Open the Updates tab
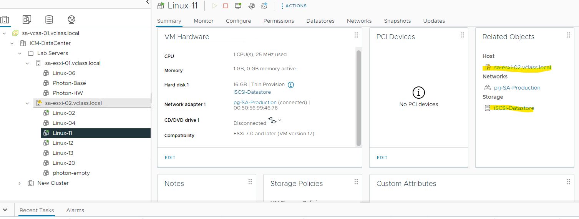The width and height of the screenshot is (579, 219). pos(434,21)
